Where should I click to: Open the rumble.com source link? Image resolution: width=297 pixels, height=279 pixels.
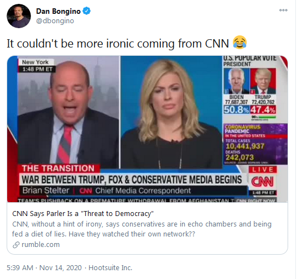(x=40, y=245)
